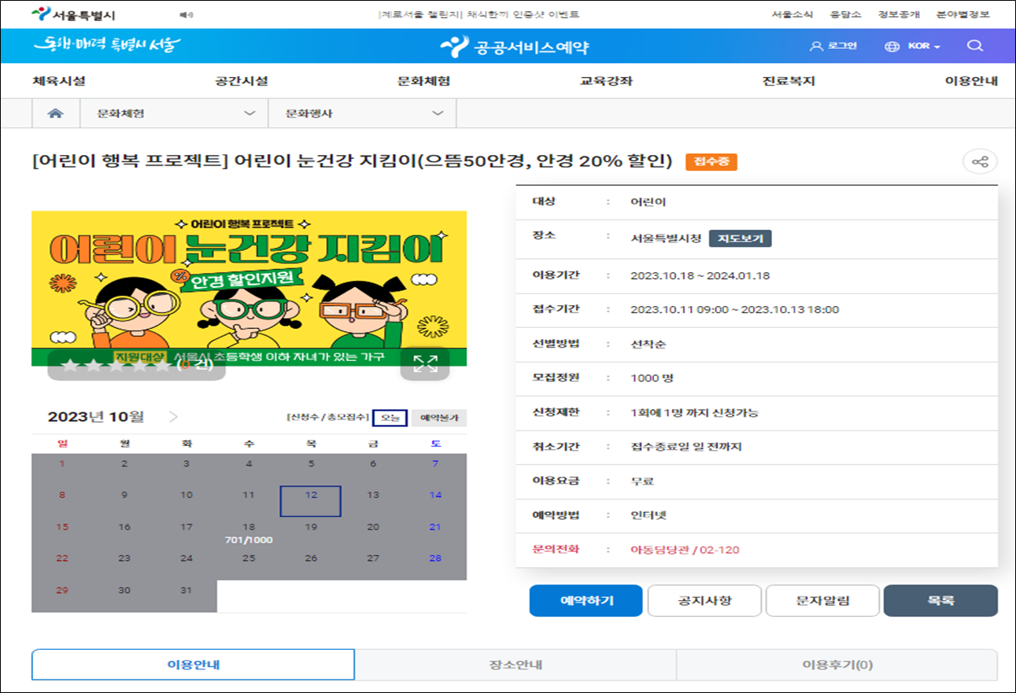
Task: Click the 선착순 selection method value
Action: point(648,344)
